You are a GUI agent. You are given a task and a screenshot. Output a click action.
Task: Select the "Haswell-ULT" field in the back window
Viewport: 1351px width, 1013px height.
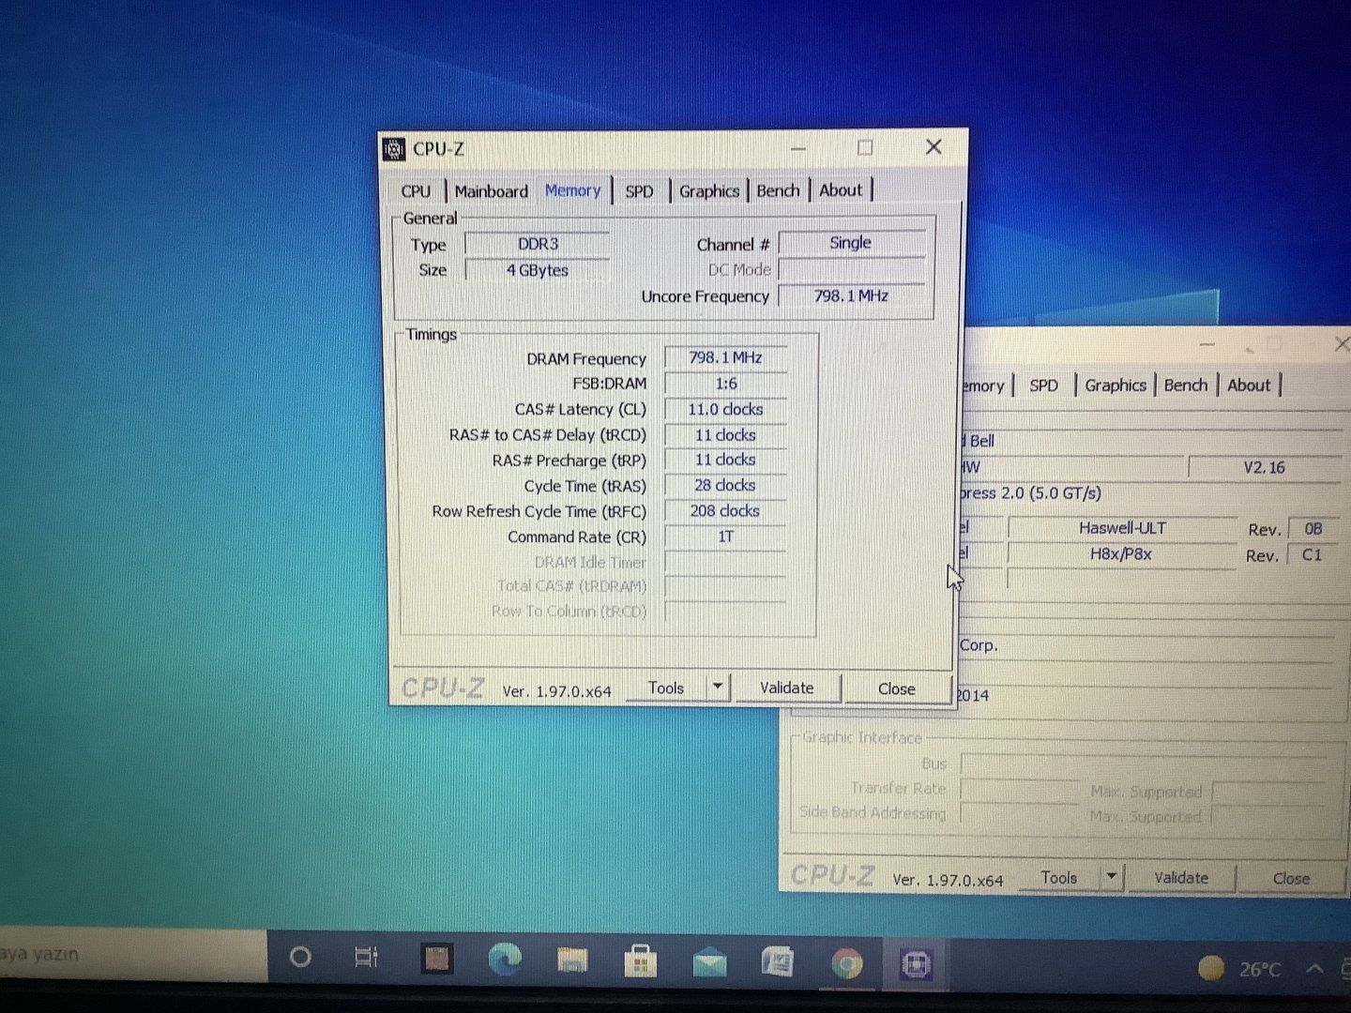pos(1122,528)
